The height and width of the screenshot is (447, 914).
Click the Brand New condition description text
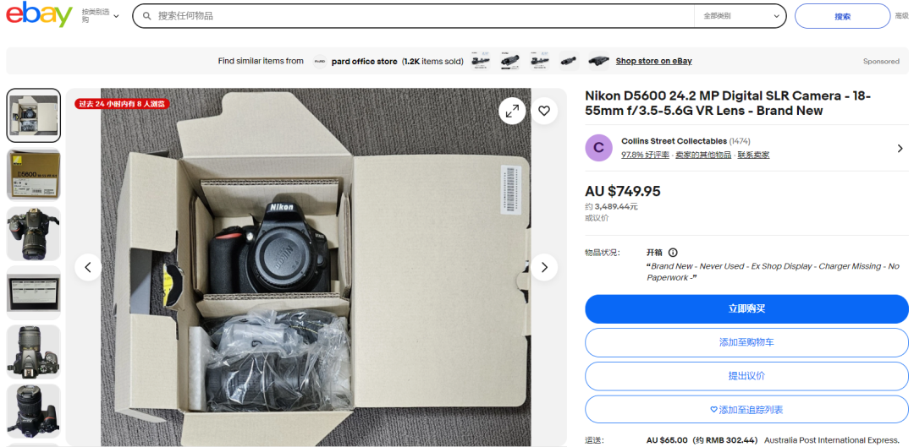(773, 272)
